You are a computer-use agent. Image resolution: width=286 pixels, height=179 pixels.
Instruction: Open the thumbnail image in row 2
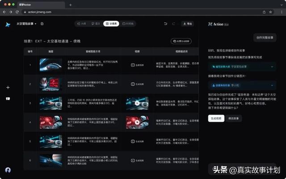[50, 84]
